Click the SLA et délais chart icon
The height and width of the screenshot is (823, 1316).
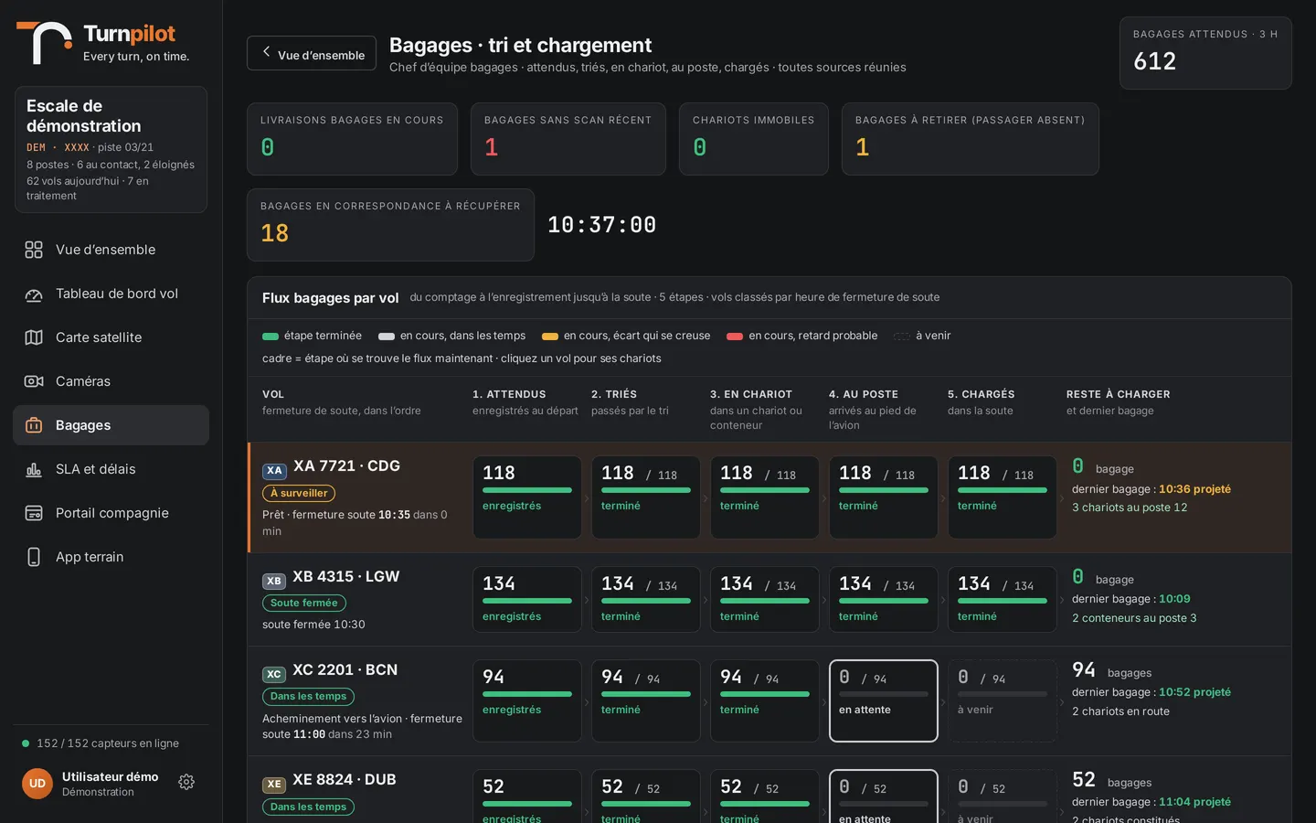coord(34,469)
